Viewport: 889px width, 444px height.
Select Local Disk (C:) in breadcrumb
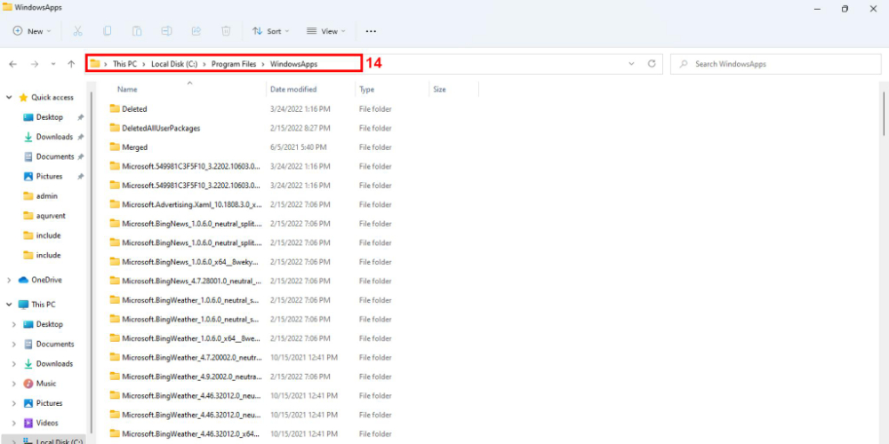pyautogui.click(x=174, y=64)
